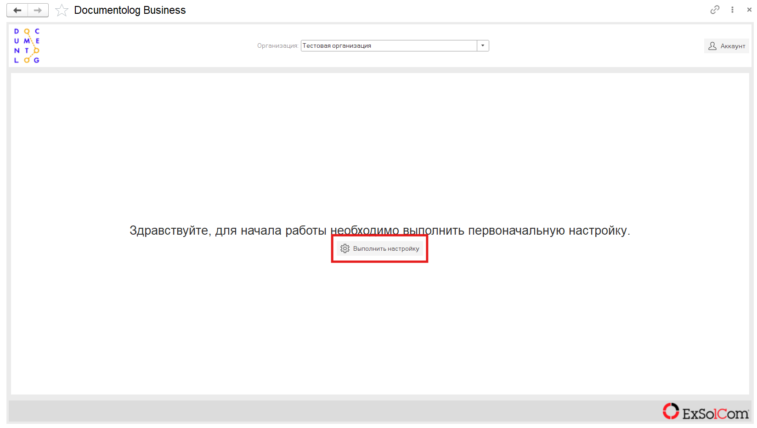The image size is (757, 428).
Task: Click the Documentolog Business title
Action: [x=130, y=10]
